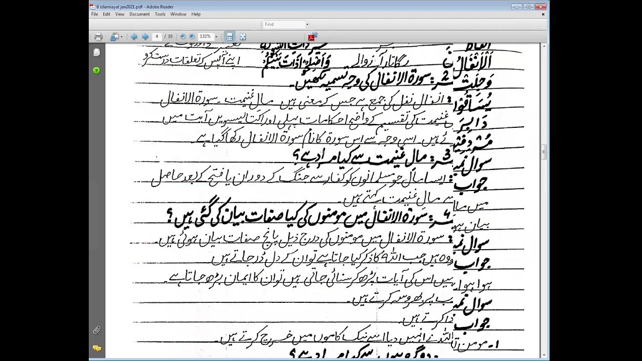Click the collaborate/email tool icon
The height and width of the screenshot is (361, 642).
[x=114, y=37]
